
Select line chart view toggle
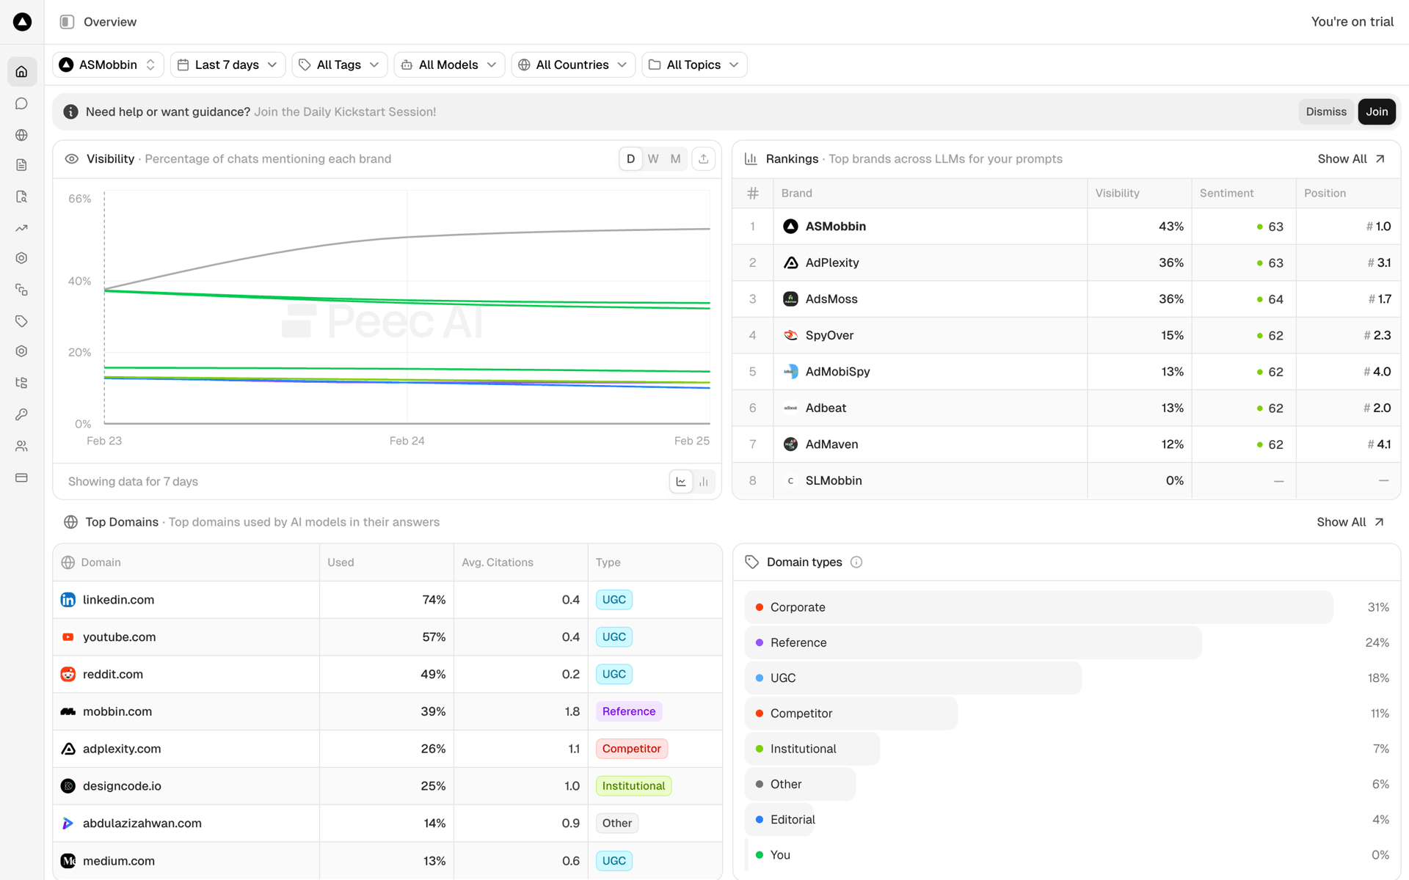tap(681, 482)
